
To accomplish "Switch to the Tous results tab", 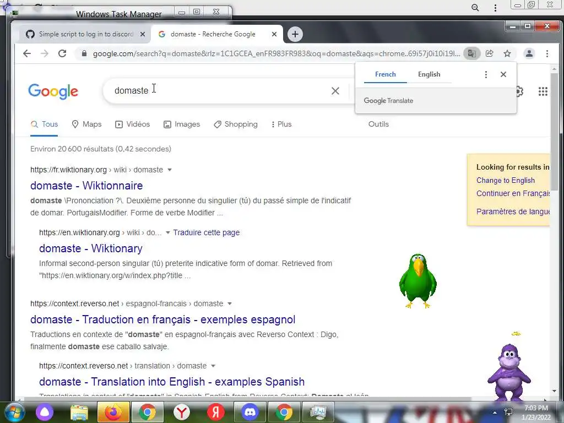I will 44,124.
